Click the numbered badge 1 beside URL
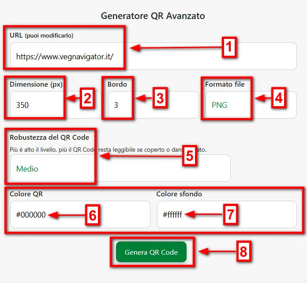This screenshot has width=307, height=283. point(229,47)
